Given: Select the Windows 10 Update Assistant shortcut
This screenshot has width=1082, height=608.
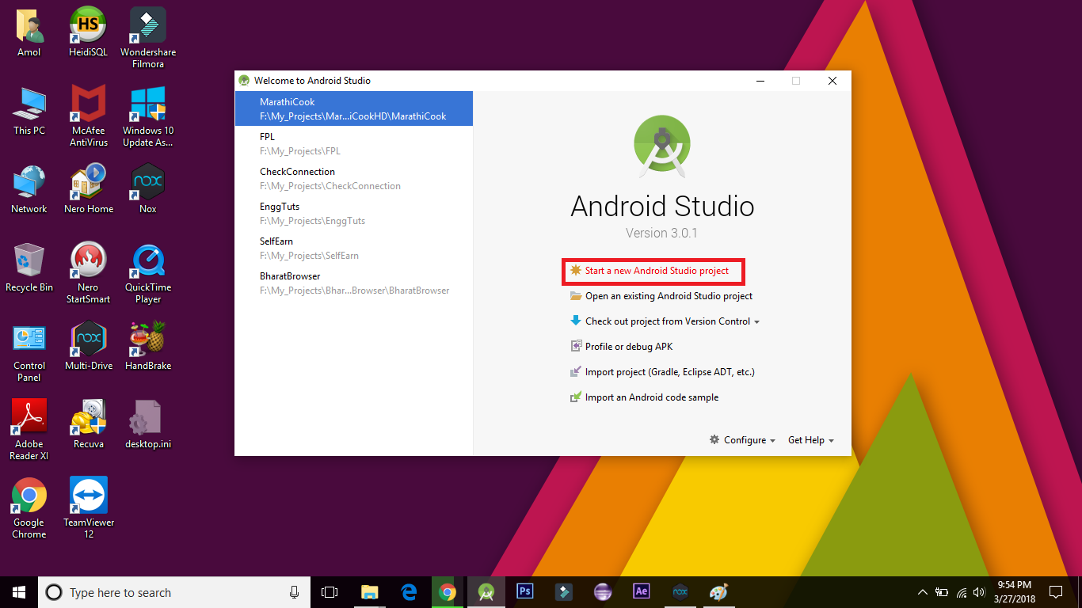Looking at the screenshot, I should [148, 116].
